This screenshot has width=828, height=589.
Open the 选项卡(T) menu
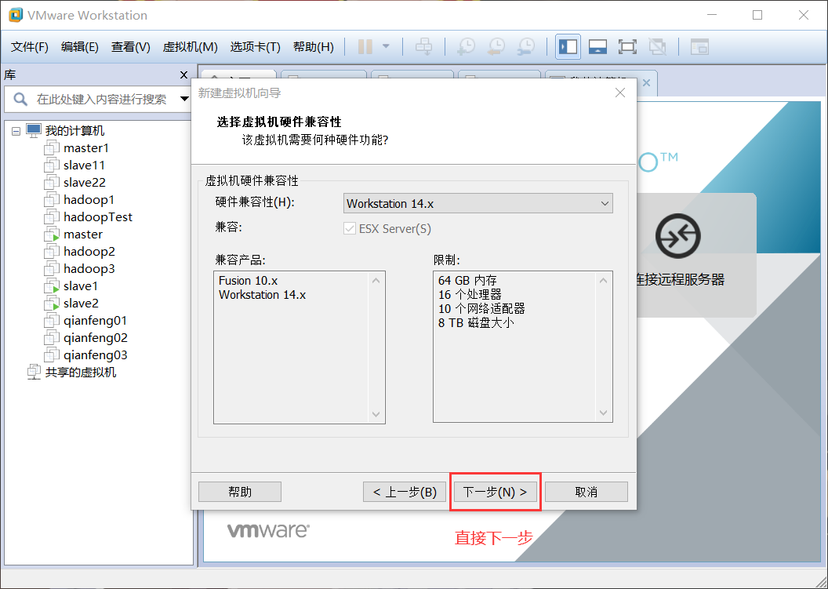click(255, 47)
